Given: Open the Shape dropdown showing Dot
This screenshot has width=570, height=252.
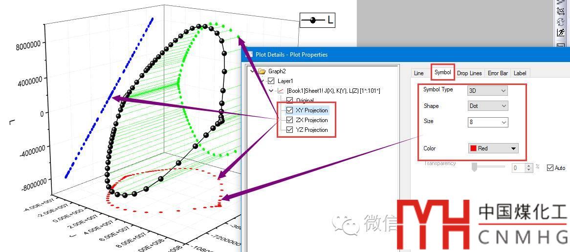Looking at the screenshot, I should click(x=487, y=106).
